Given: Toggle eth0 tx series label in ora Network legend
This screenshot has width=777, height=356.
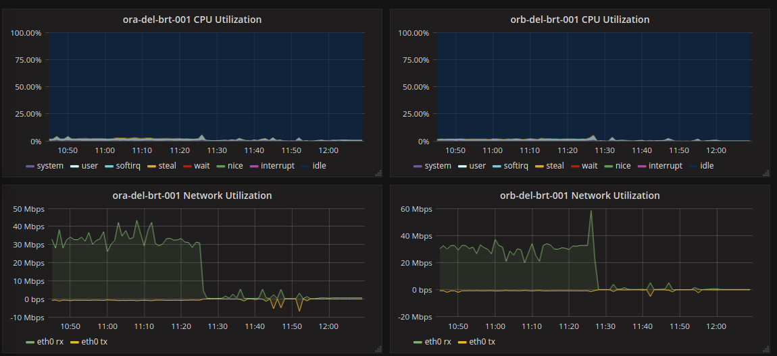Looking at the screenshot, I should (x=93, y=342).
